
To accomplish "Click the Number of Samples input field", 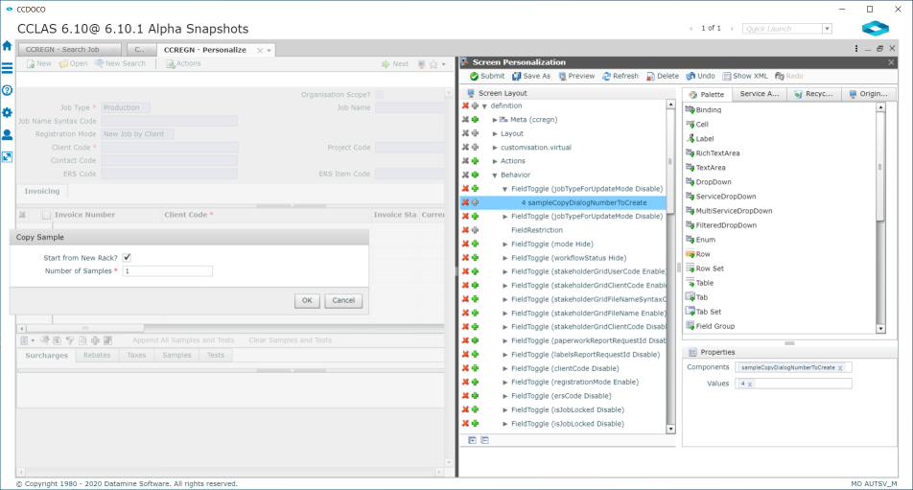I will tap(168, 271).
